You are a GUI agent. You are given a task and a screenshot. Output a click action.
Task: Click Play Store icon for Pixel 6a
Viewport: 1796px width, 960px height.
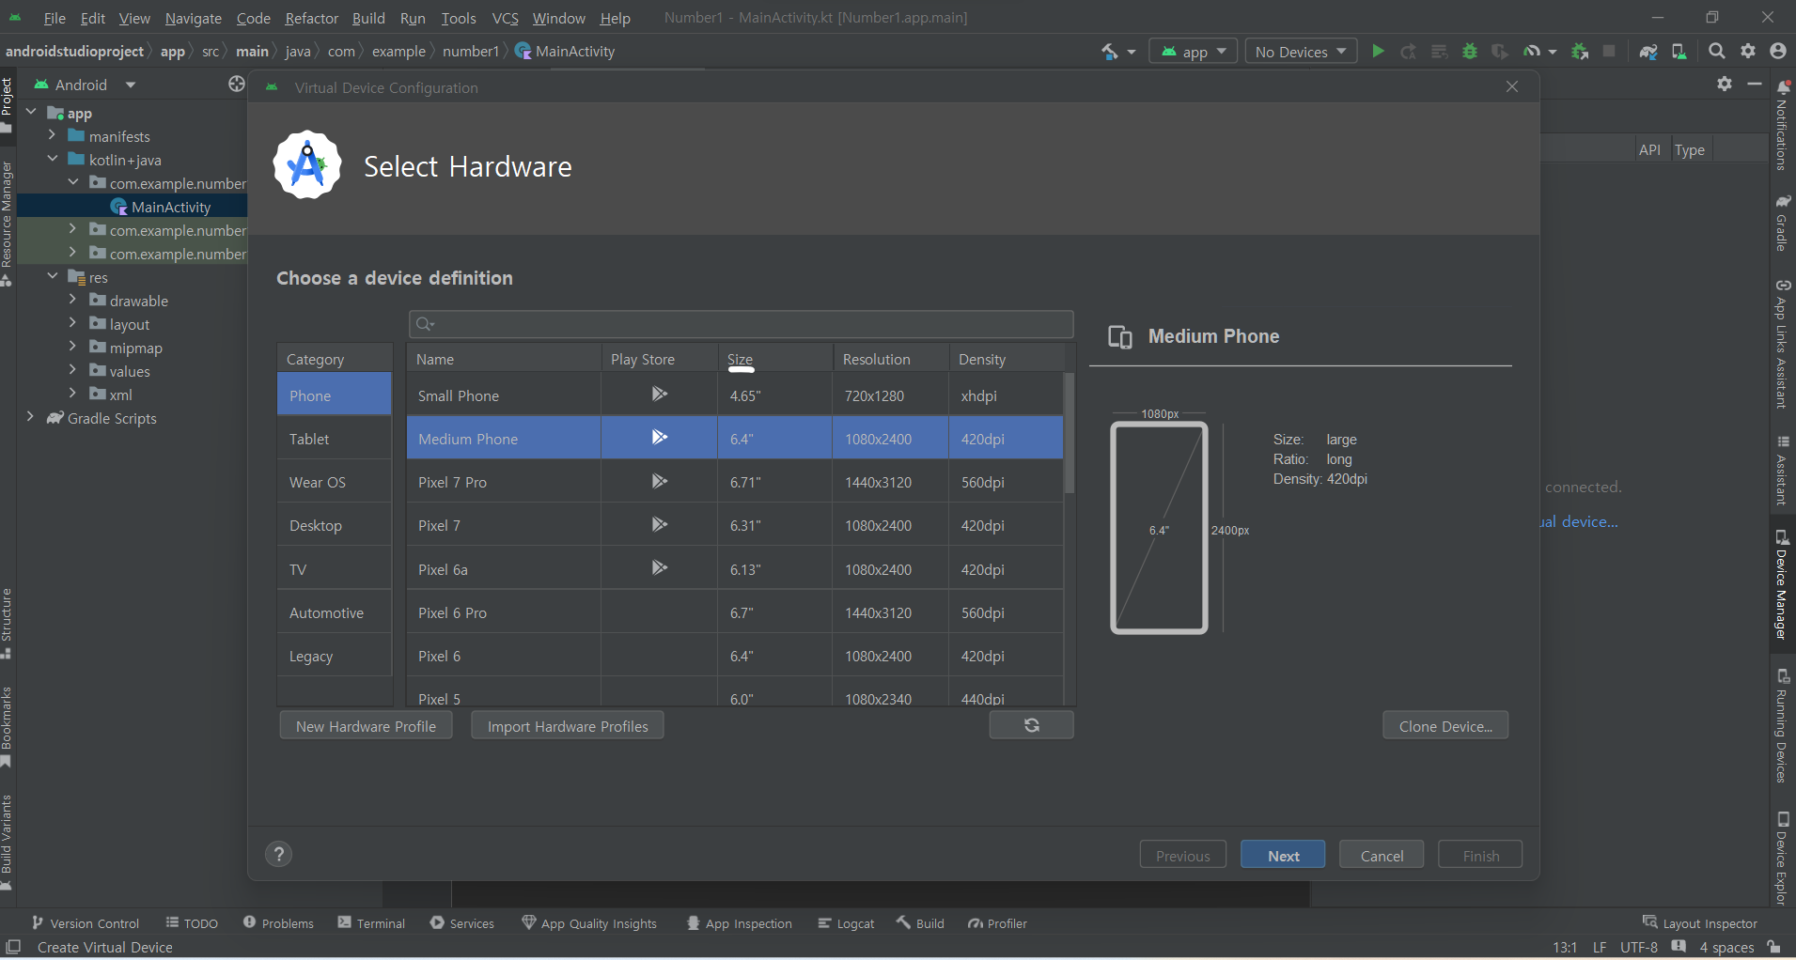click(x=660, y=567)
